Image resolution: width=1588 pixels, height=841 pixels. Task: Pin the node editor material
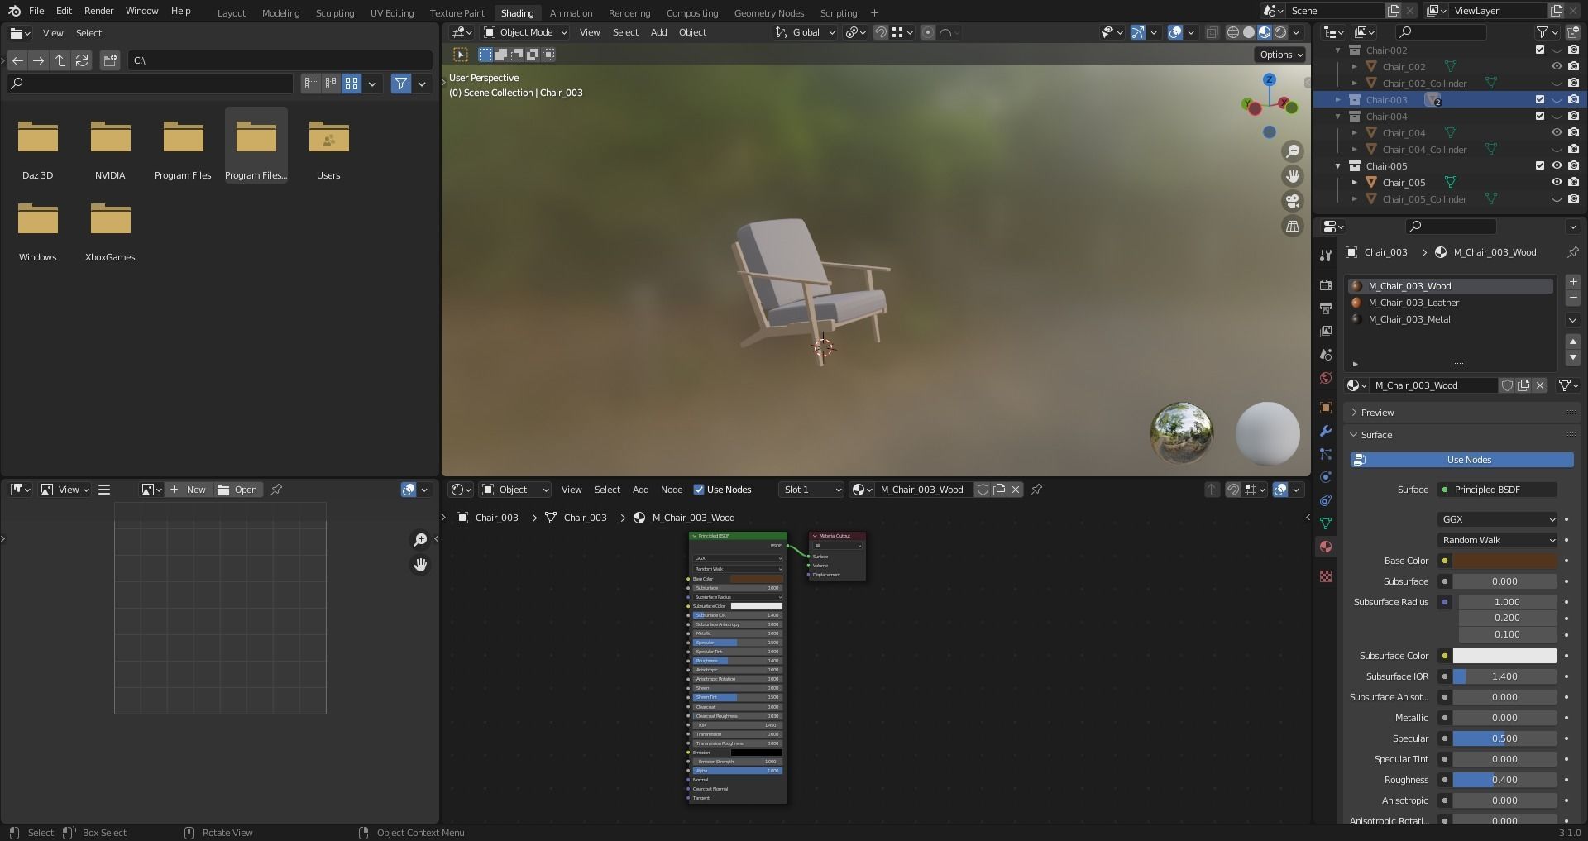[x=1036, y=490]
